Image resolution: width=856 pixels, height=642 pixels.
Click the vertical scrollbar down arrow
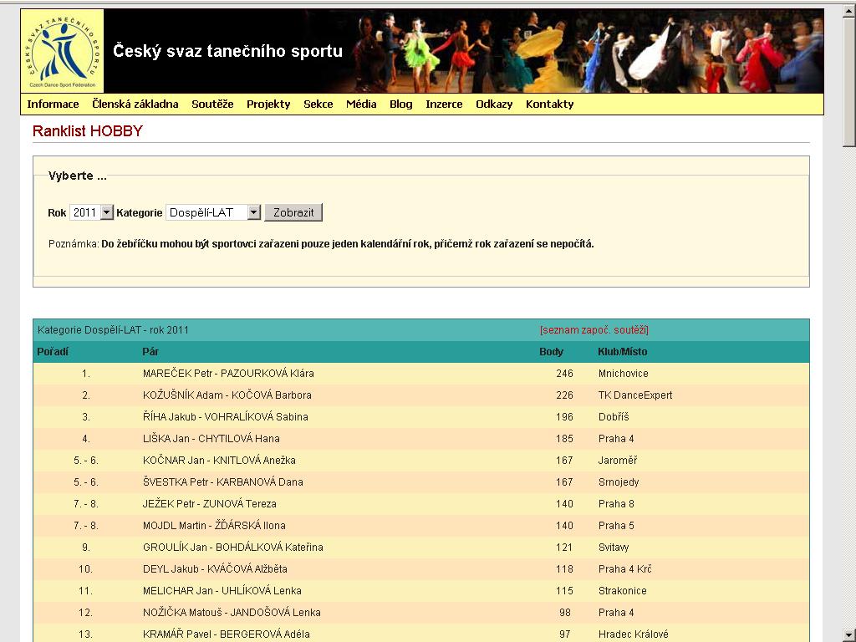tap(849, 635)
